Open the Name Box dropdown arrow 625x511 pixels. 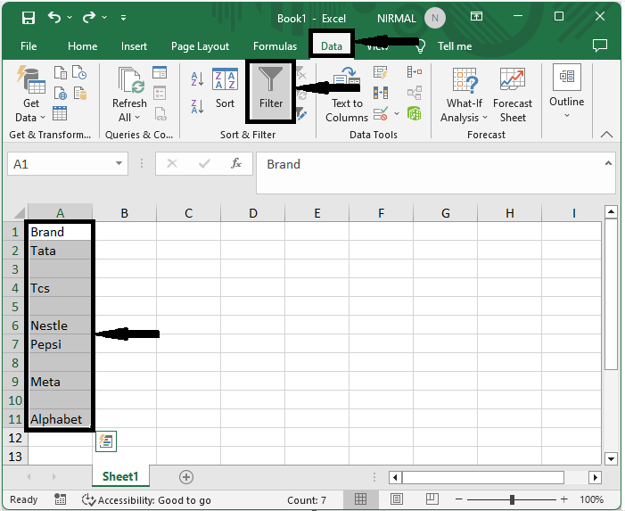click(x=119, y=163)
